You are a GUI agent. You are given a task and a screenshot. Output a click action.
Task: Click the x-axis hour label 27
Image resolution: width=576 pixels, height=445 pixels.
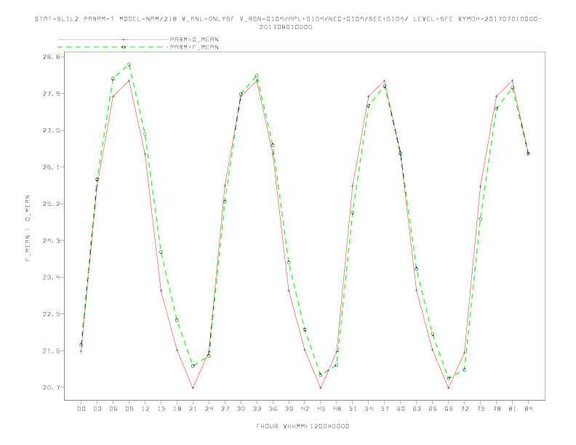[x=225, y=409]
